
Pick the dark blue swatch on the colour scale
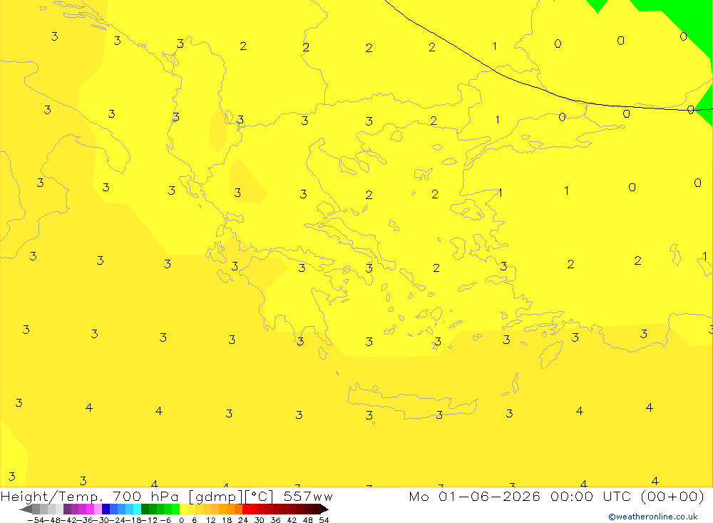[106, 509]
